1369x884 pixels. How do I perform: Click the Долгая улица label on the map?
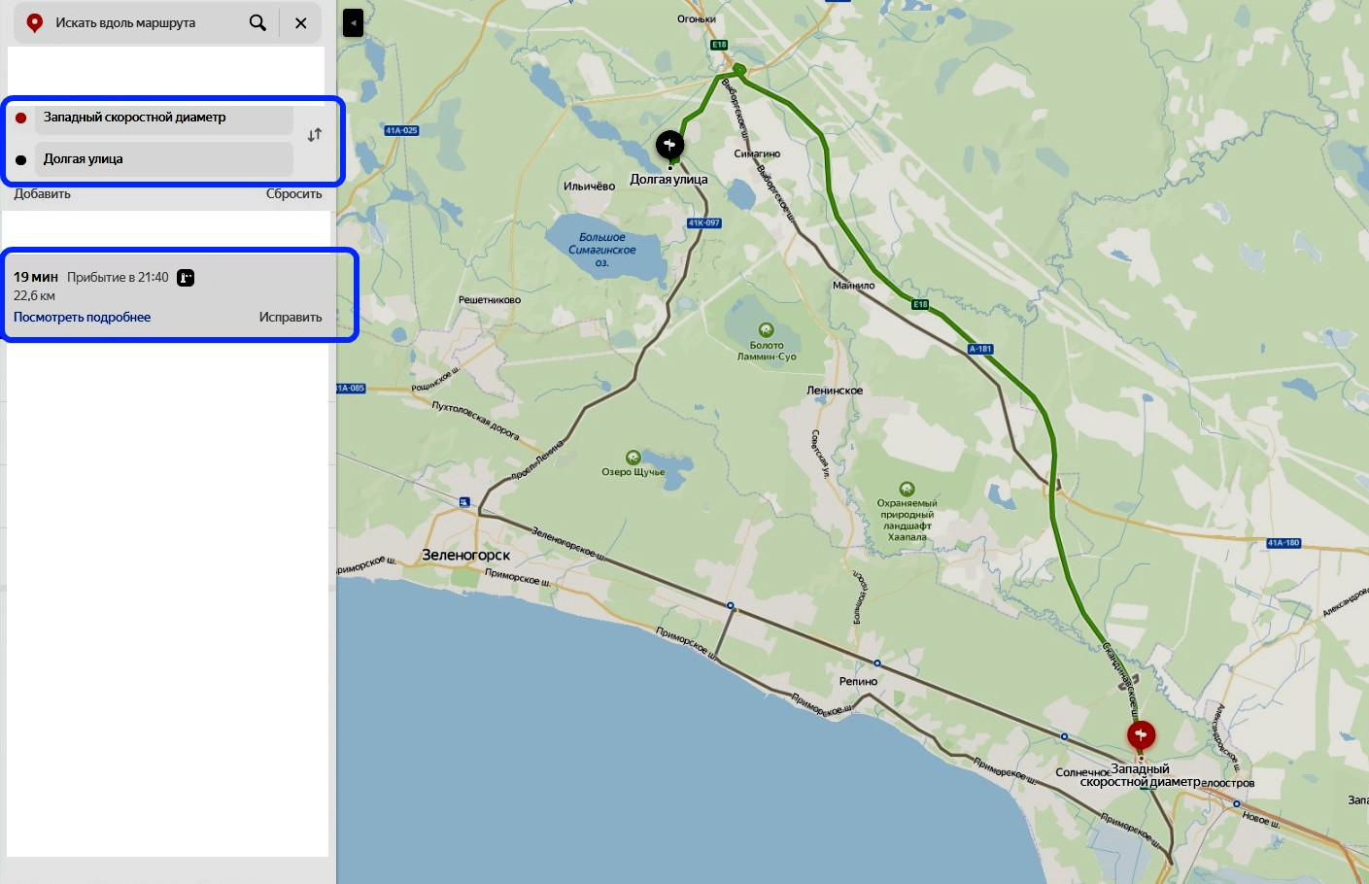pyautogui.click(x=668, y=180)
